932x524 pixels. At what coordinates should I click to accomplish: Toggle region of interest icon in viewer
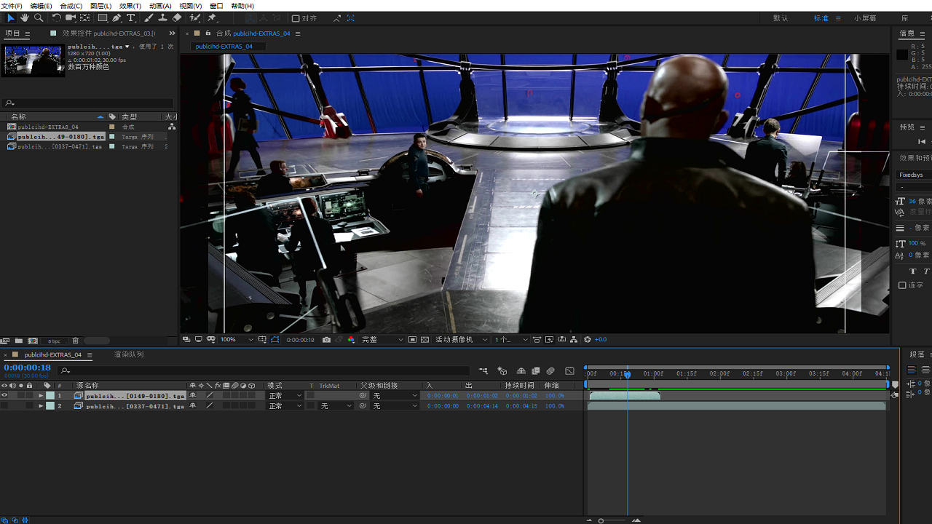coord(412,340)
